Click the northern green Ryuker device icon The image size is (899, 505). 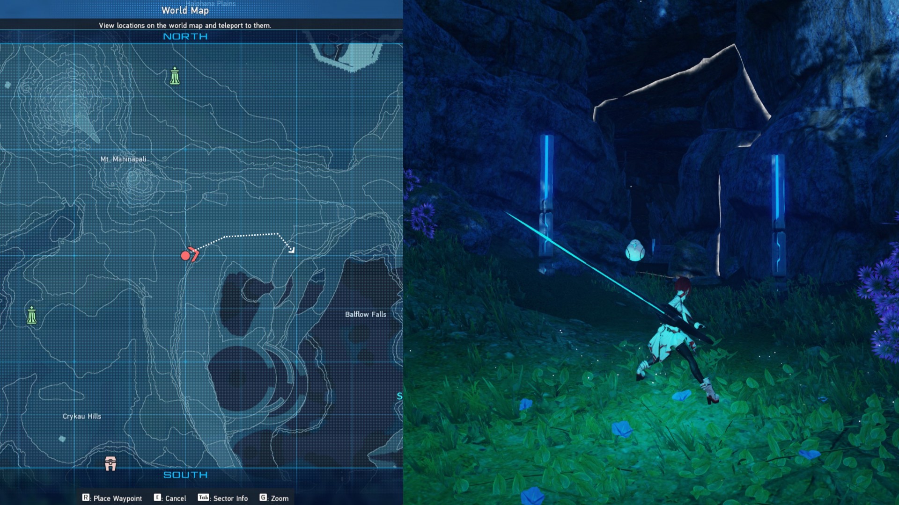coord(175,76)
